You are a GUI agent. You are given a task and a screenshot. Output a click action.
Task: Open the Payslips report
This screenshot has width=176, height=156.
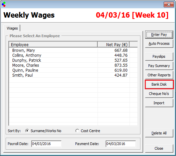tap(159, 56)
